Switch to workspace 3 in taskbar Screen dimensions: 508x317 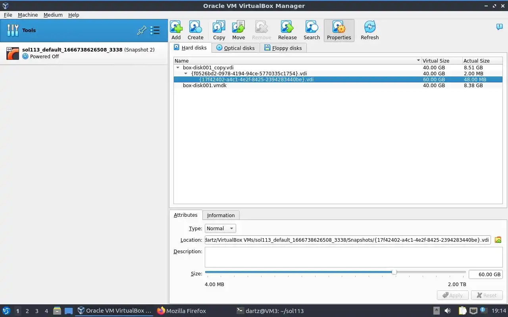[x=37, y=311]
